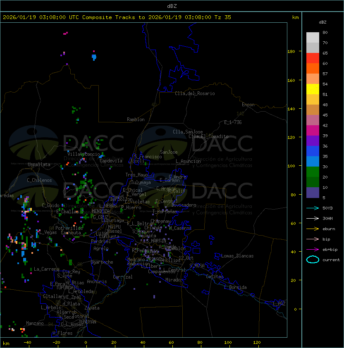The width and height of the screenshot is (344, 348).
Task: Select the Clla.del_Rosario map label
Action: [195, 93]
